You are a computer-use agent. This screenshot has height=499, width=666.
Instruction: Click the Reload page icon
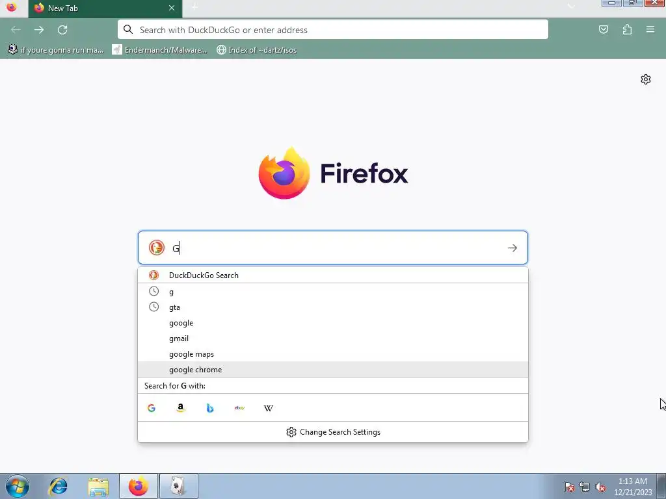tap(62, 30)
